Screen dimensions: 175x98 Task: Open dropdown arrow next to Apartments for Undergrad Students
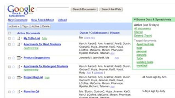(22, 66)
